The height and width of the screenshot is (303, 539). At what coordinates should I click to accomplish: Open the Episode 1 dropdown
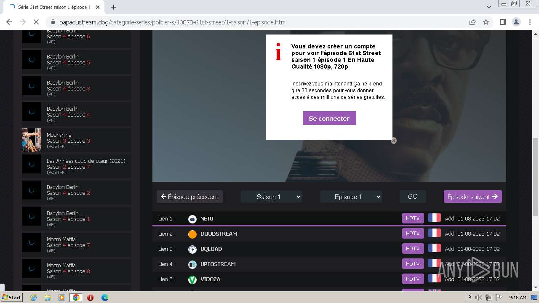pos(351,197)
